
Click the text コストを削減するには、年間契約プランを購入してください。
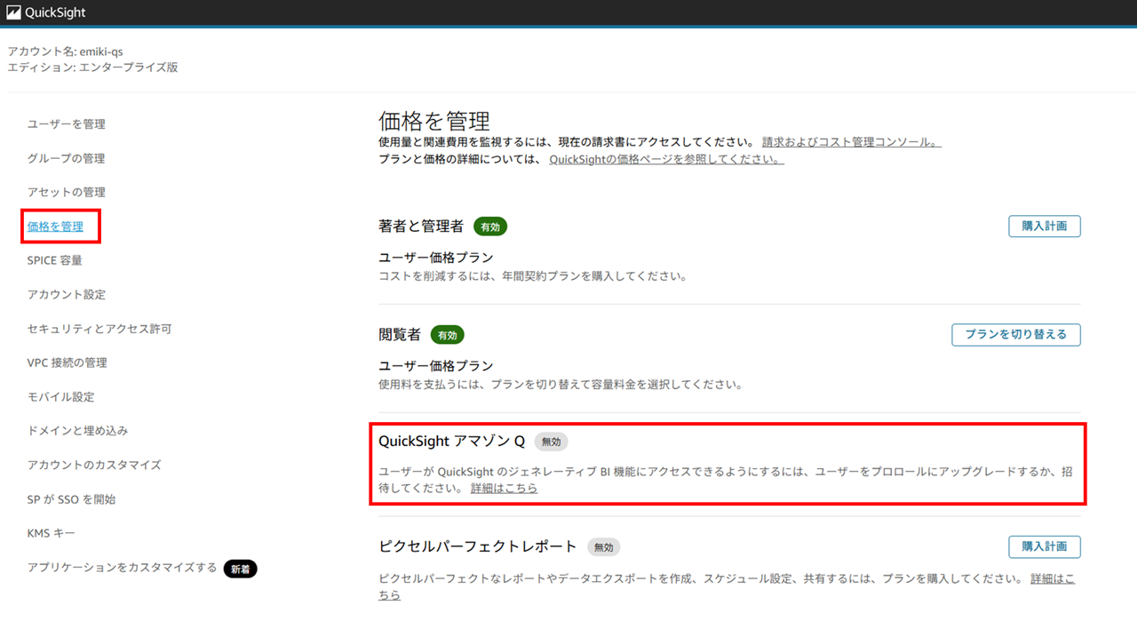533,276
